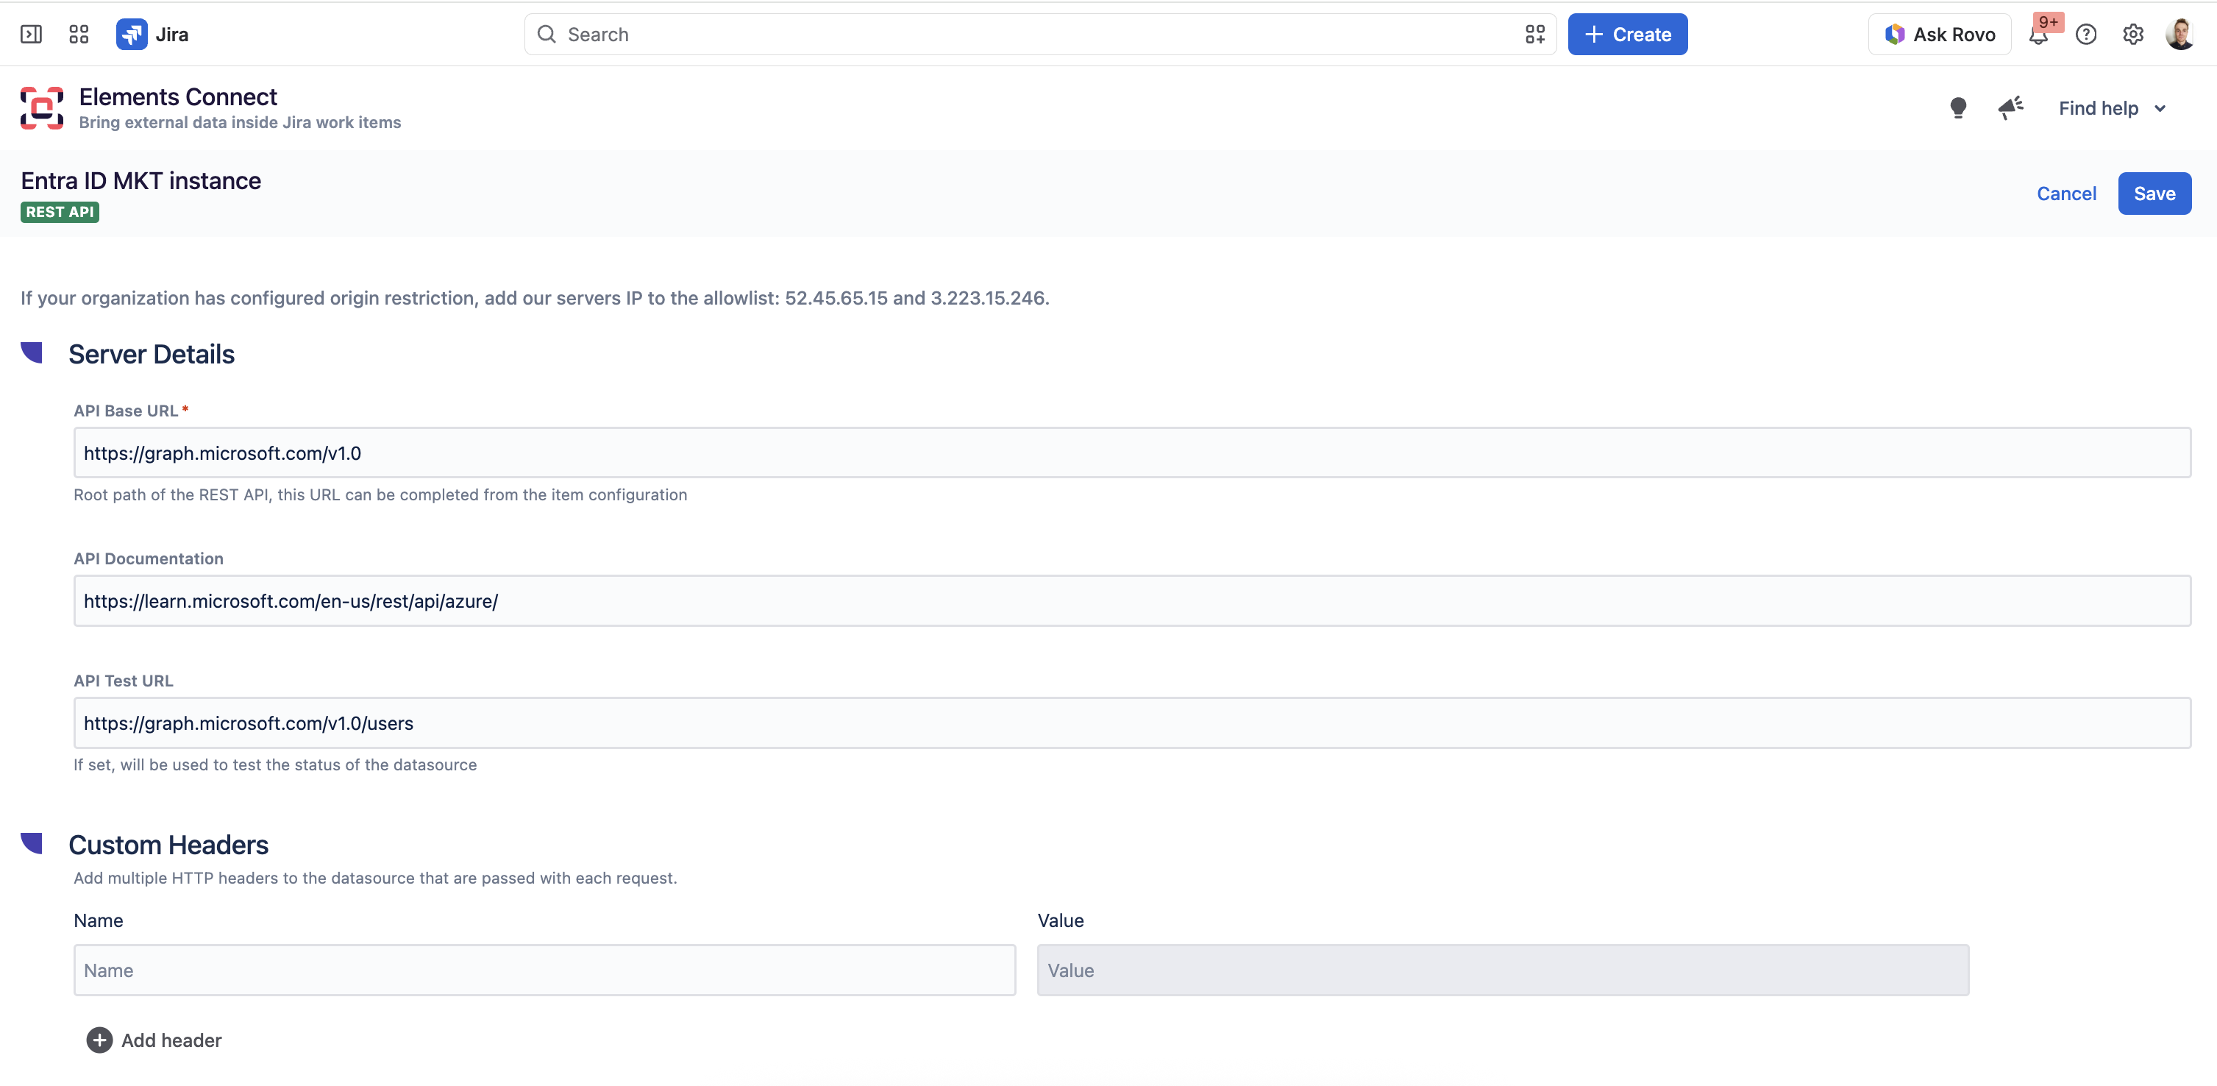Click the API Base URL field
This screenshot has height=1086, width=2217.
coord(1132,452)
